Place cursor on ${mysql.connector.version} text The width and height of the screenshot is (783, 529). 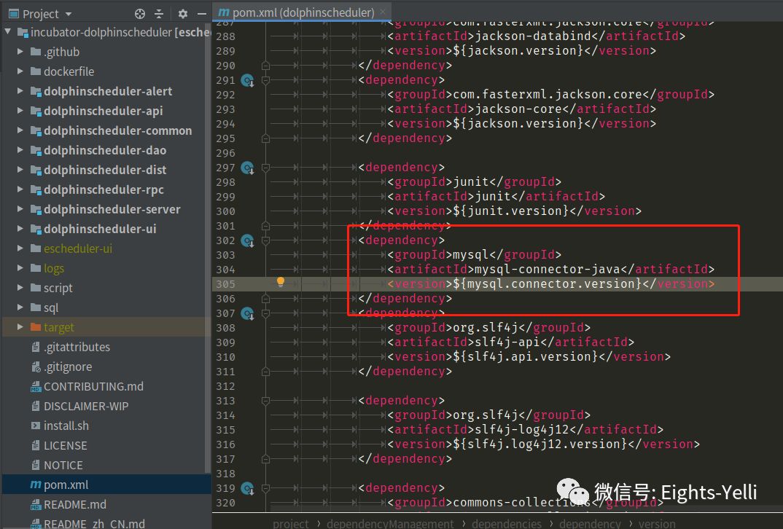[547, 283]
